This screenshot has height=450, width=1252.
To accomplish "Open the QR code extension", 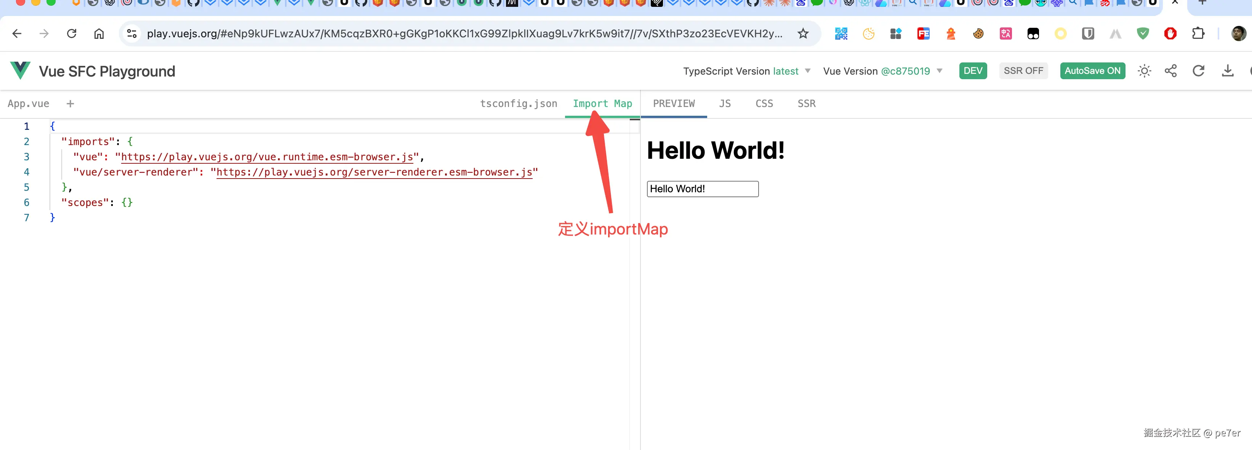I will 841,34.
